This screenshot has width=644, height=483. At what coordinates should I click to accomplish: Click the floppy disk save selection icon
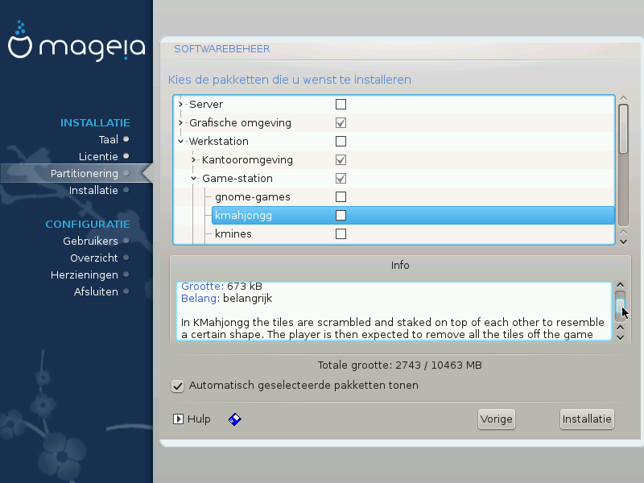235,419
